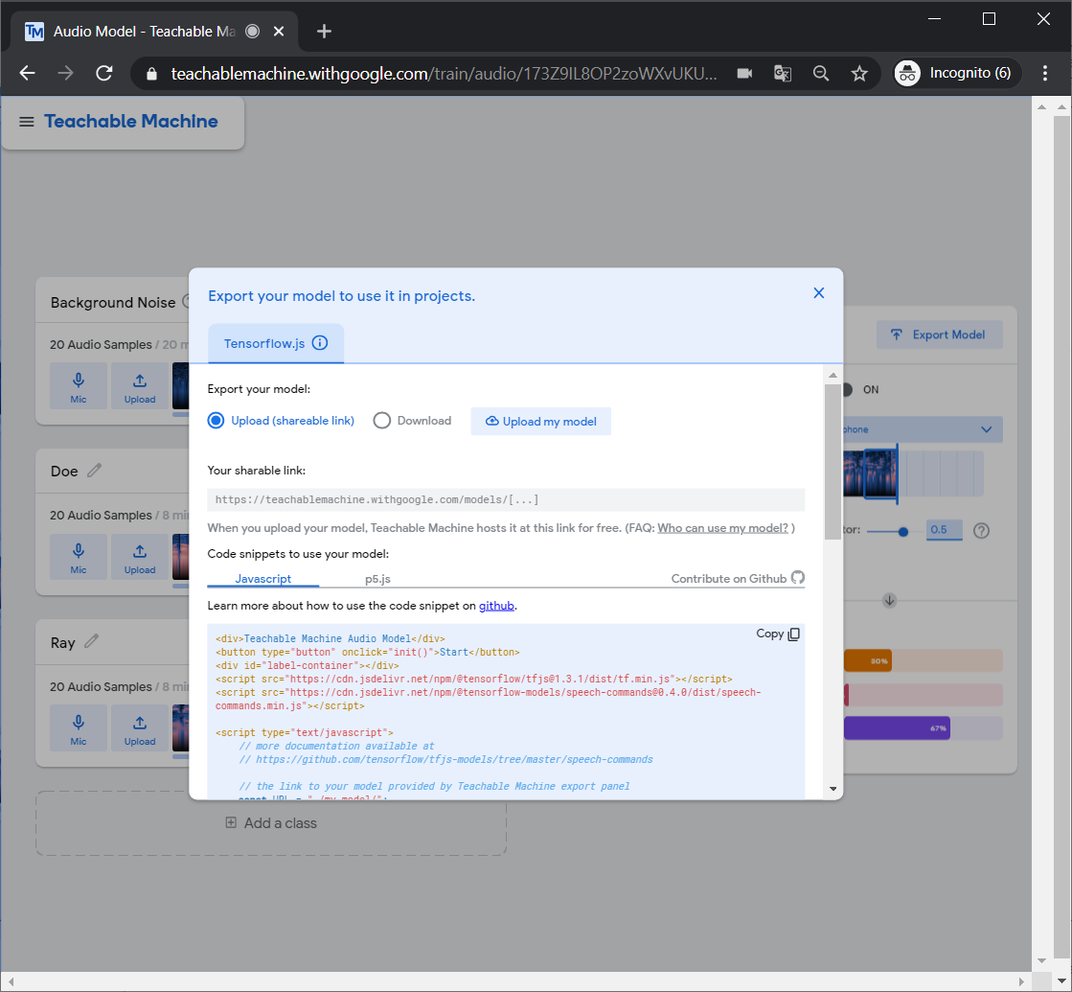Edit the Ray class name
Image resolution: width=1072 pixels, height=992 pixels.
click(x=92, y=641)
